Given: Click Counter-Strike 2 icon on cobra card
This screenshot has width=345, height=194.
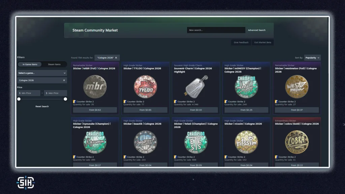Looking at the screenshot, I should [276, 157].
